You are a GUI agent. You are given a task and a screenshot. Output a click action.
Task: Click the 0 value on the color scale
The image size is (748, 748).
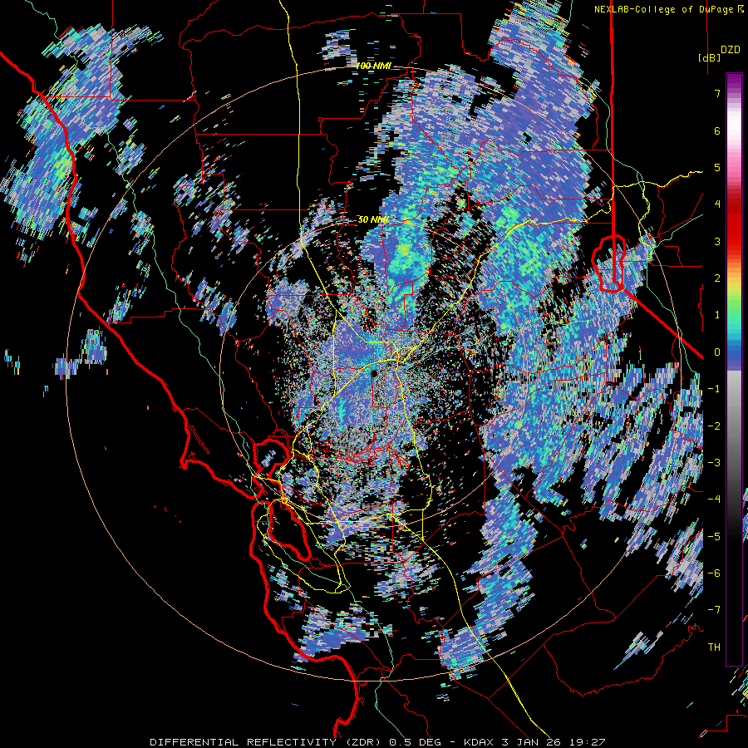pos(717,352)
